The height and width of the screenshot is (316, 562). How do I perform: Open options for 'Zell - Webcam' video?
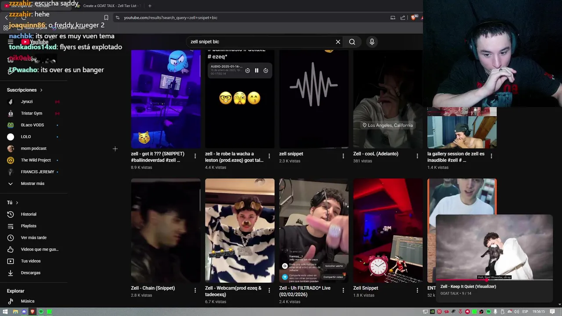point(269,290)
